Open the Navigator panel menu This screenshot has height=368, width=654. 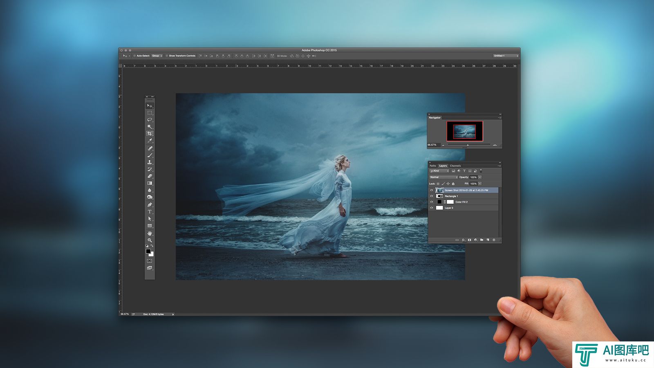click(499, 118)
